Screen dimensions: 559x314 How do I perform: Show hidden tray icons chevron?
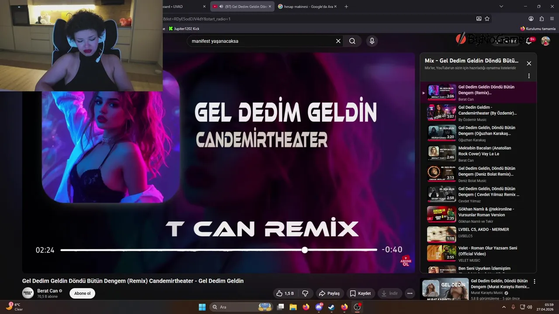point(504,307)
